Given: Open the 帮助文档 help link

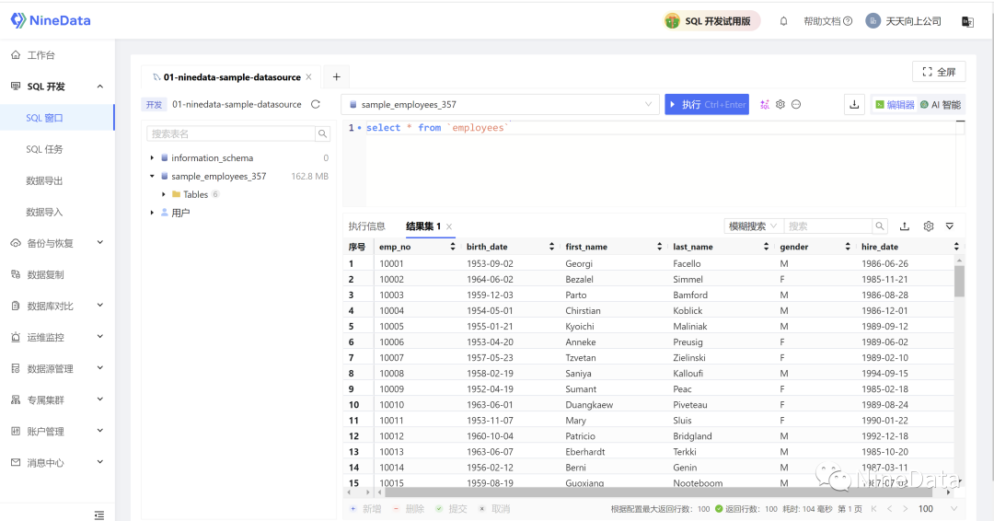Looking at the screenshot, I should click(828, 21).
